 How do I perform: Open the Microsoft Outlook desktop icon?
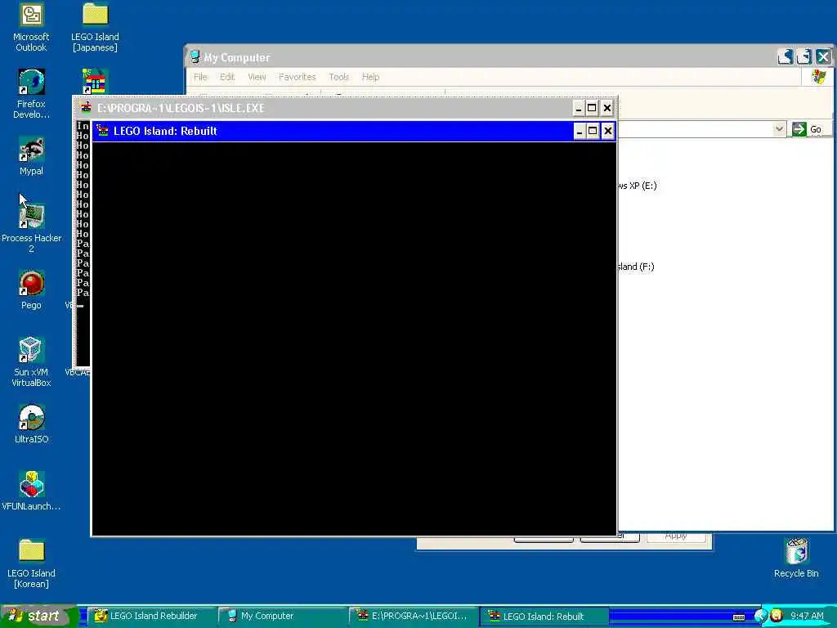click(31, 27)
